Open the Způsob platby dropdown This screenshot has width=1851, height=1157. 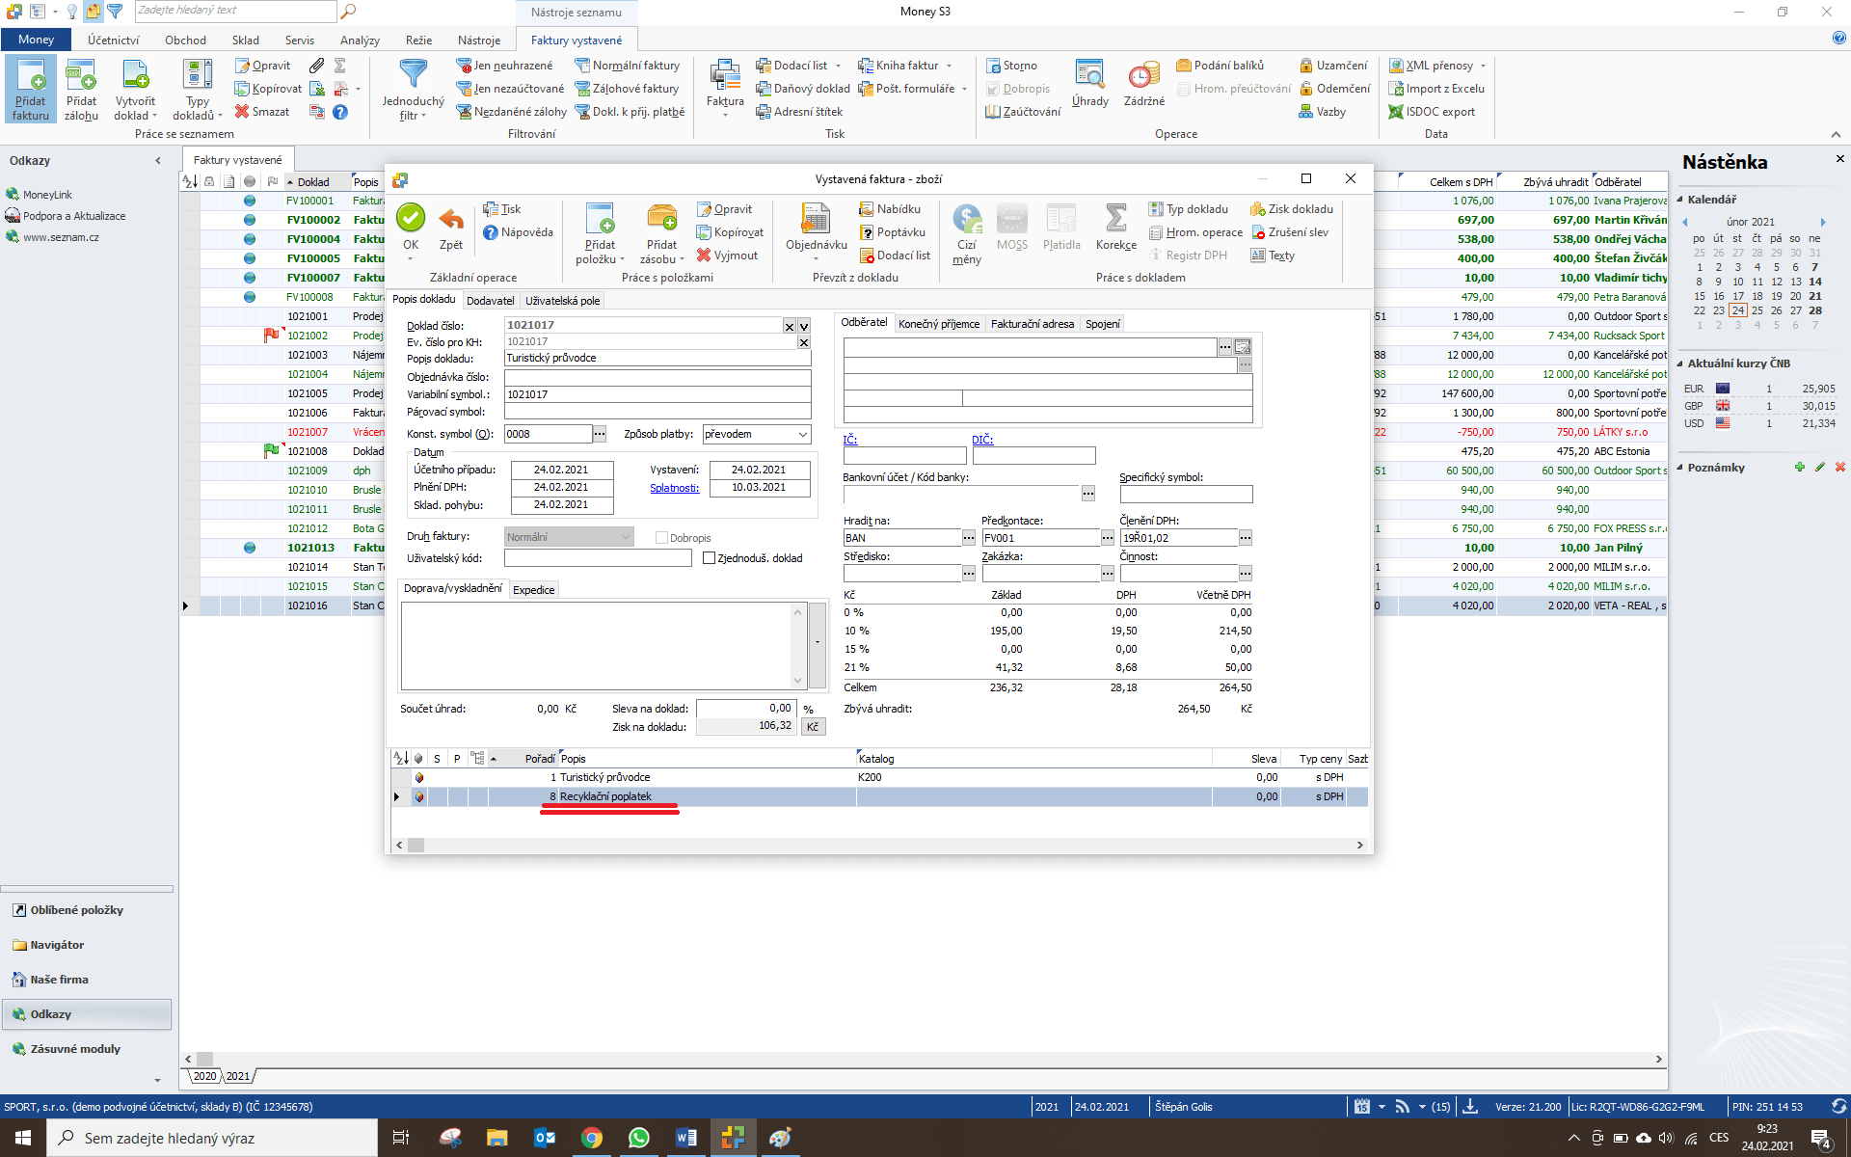coord(802,435)
